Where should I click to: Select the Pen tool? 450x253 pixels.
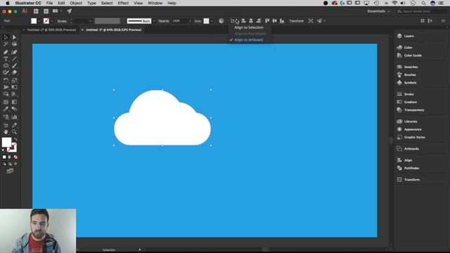click(6, 52)
